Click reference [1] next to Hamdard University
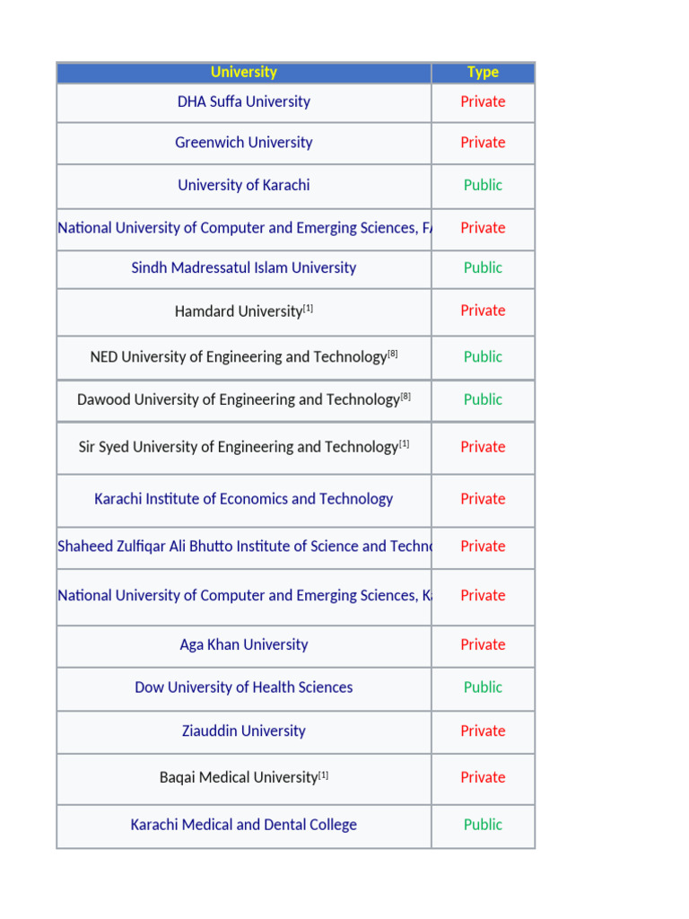The height and width of the screenshot is (919, 689). pyautogui.click(x=308, y=309)
